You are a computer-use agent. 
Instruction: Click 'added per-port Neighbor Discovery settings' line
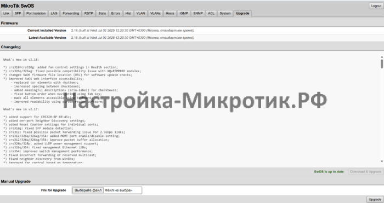click(x=44, y=121)
